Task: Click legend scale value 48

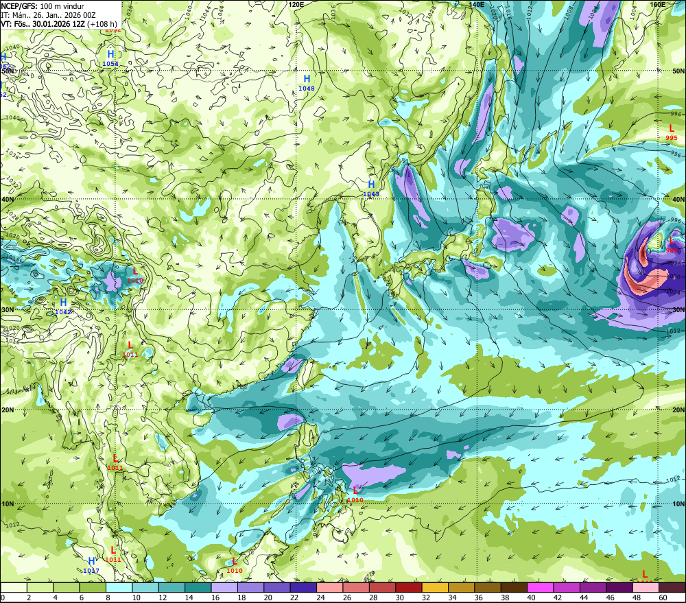Action: pos(636,598)
